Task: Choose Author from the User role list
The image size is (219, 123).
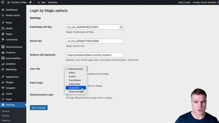Action: [x=76, y=77]
